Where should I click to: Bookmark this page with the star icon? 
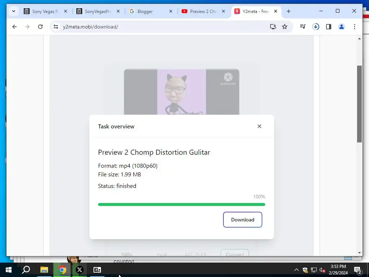coord(285,27)
